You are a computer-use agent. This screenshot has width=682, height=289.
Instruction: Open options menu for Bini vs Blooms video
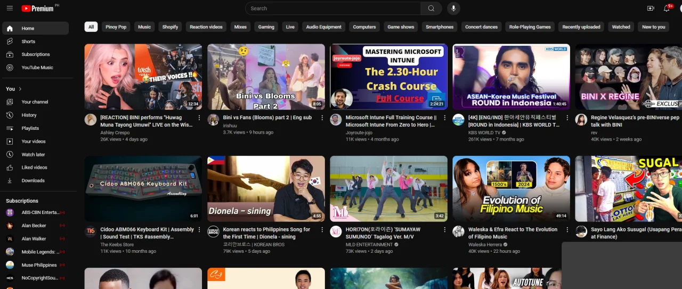322,118
